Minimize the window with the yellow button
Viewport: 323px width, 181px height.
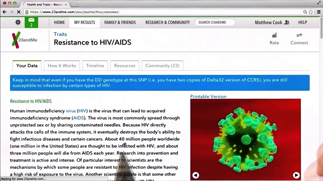tap(10, 3)
